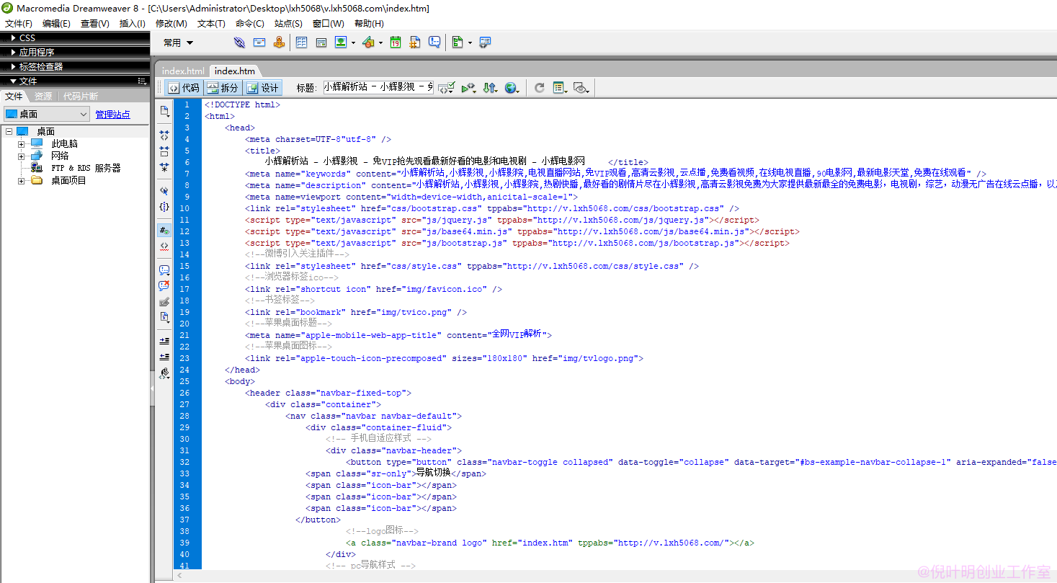
Task: Open the 常用 insert category dropdown
Action: 179,43
